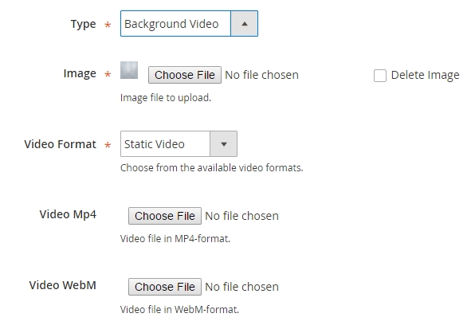
Task: Click the small image preview thumbnail
Action: click(129, 70)
